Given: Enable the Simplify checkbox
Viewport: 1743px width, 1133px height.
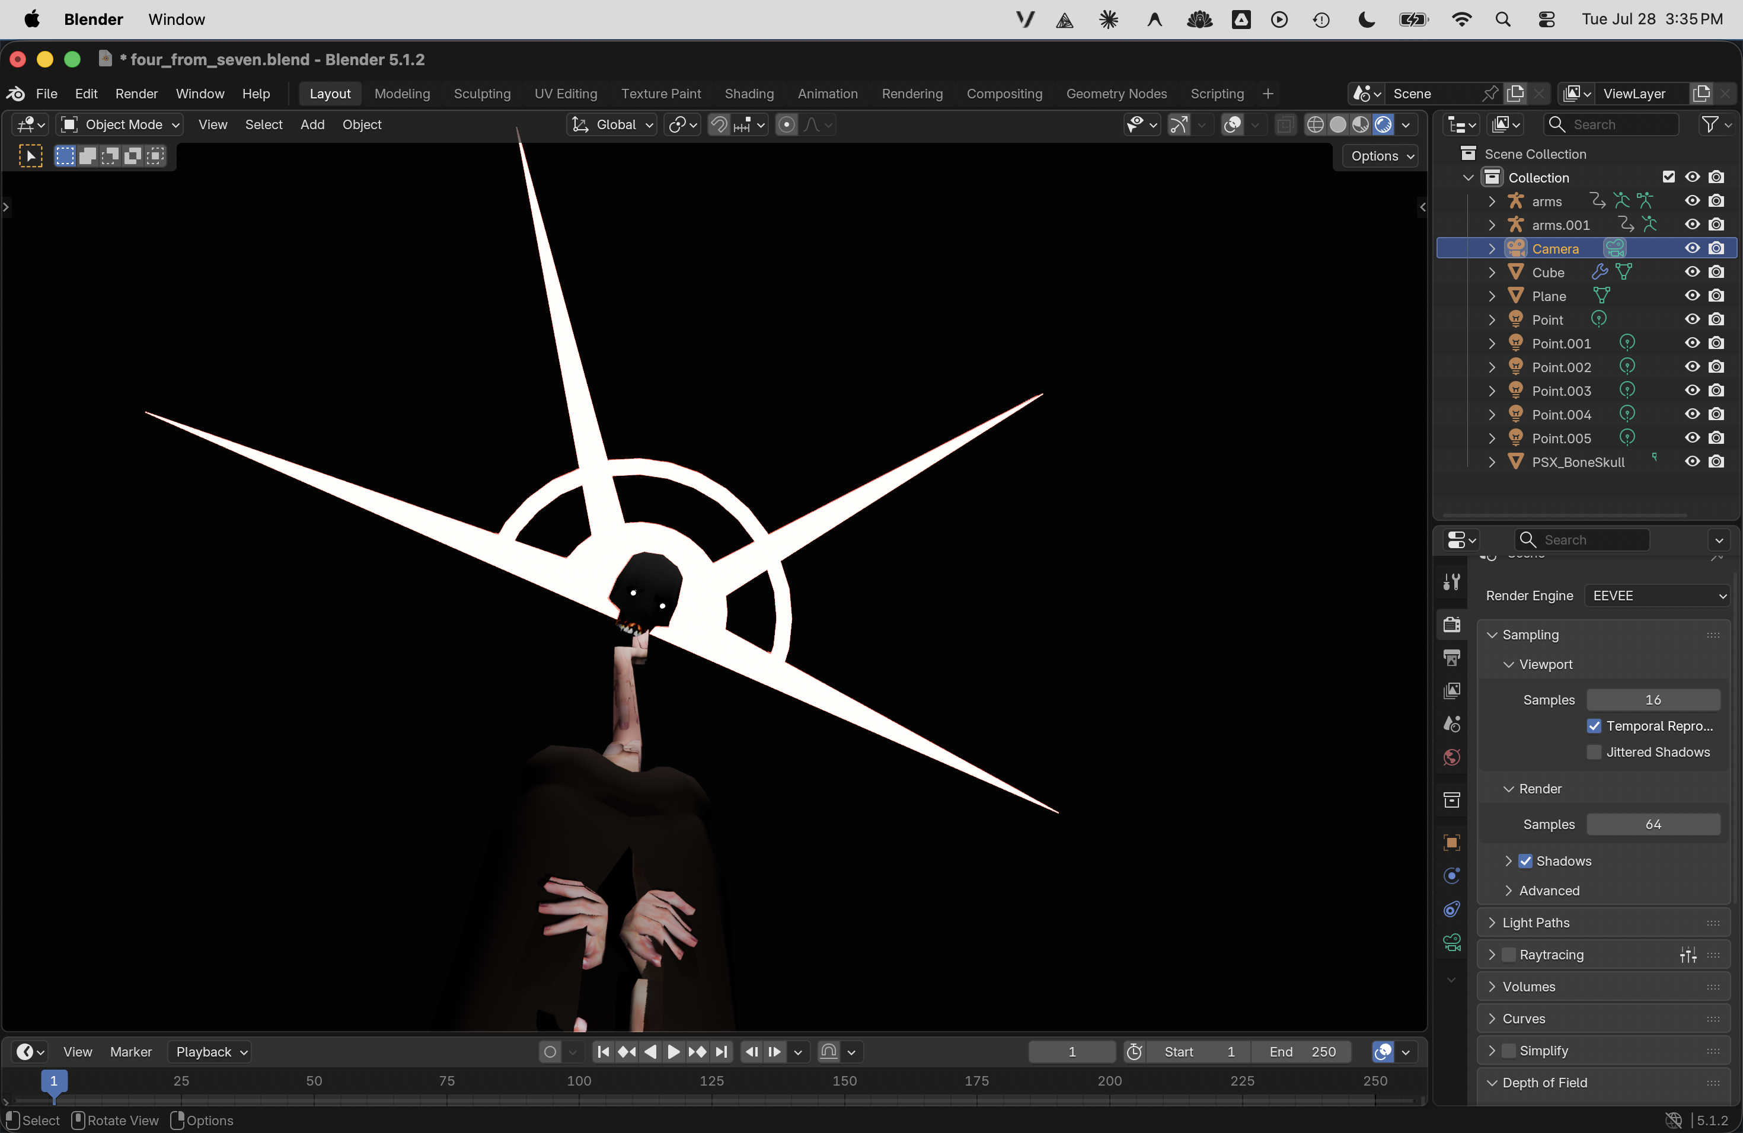Looking at the screenshot, I should (1509, 1050).
